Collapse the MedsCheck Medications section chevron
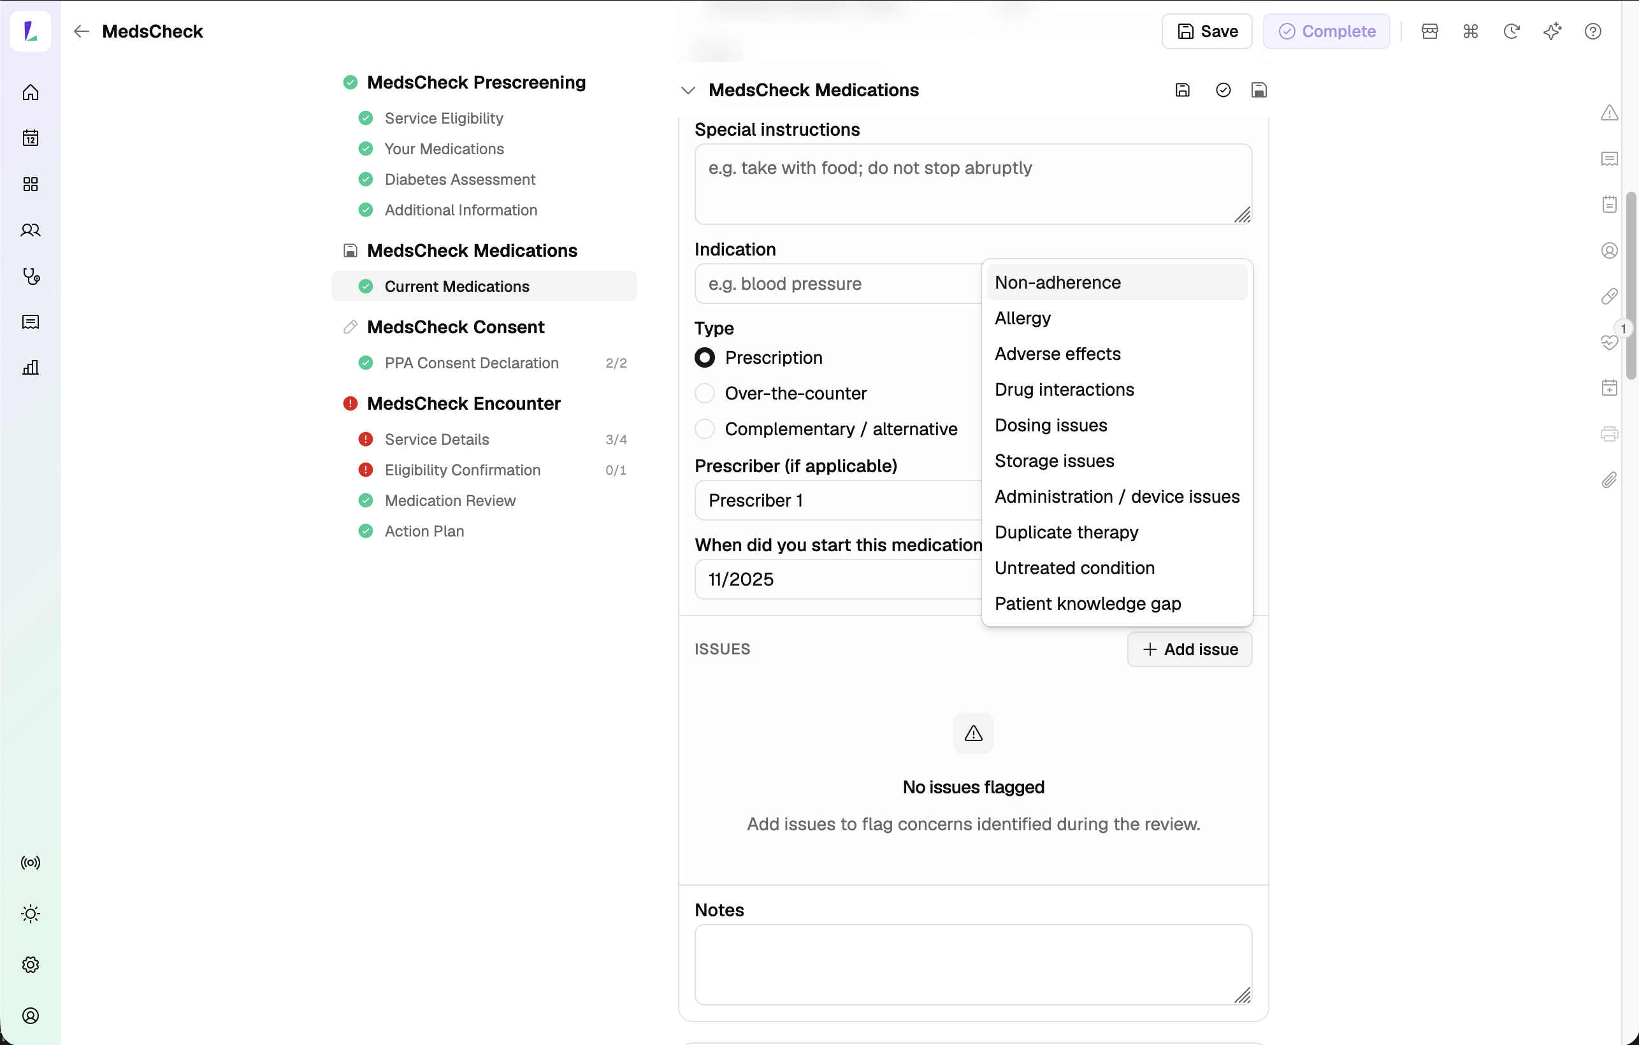Screen dimensions: 1639x1045 (688, 90)
